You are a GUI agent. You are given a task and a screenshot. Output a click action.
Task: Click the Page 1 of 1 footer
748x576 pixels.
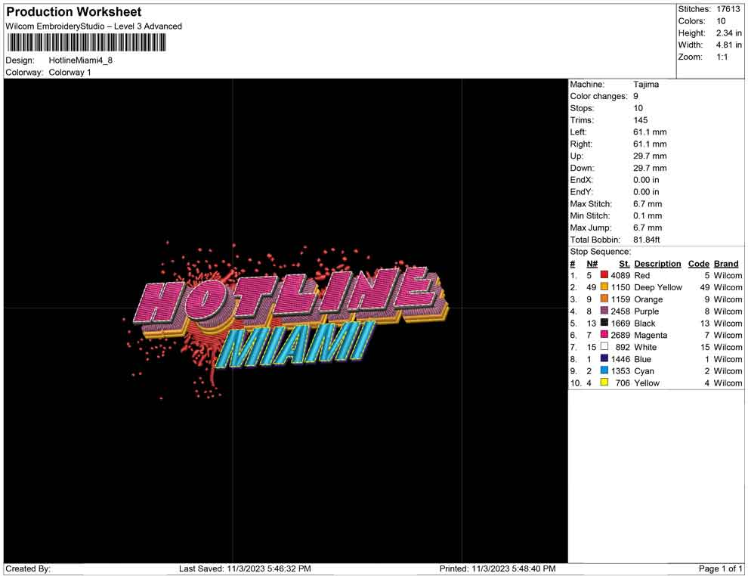pyautogui.click(x=721, y=568)
